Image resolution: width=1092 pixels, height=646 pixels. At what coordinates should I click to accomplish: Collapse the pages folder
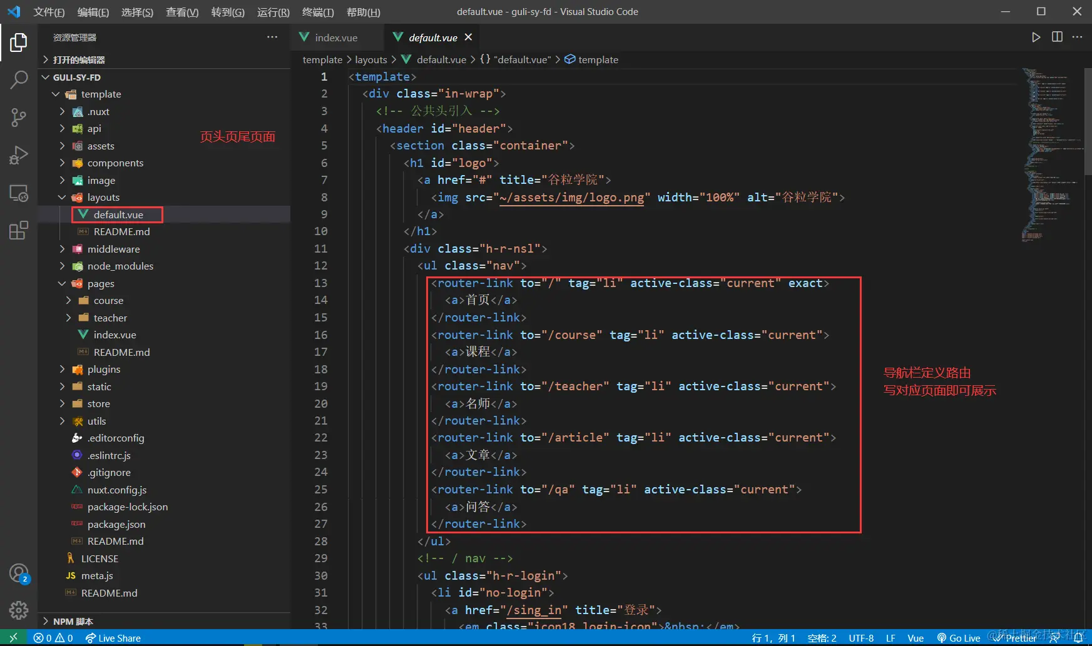pos(165,284)
